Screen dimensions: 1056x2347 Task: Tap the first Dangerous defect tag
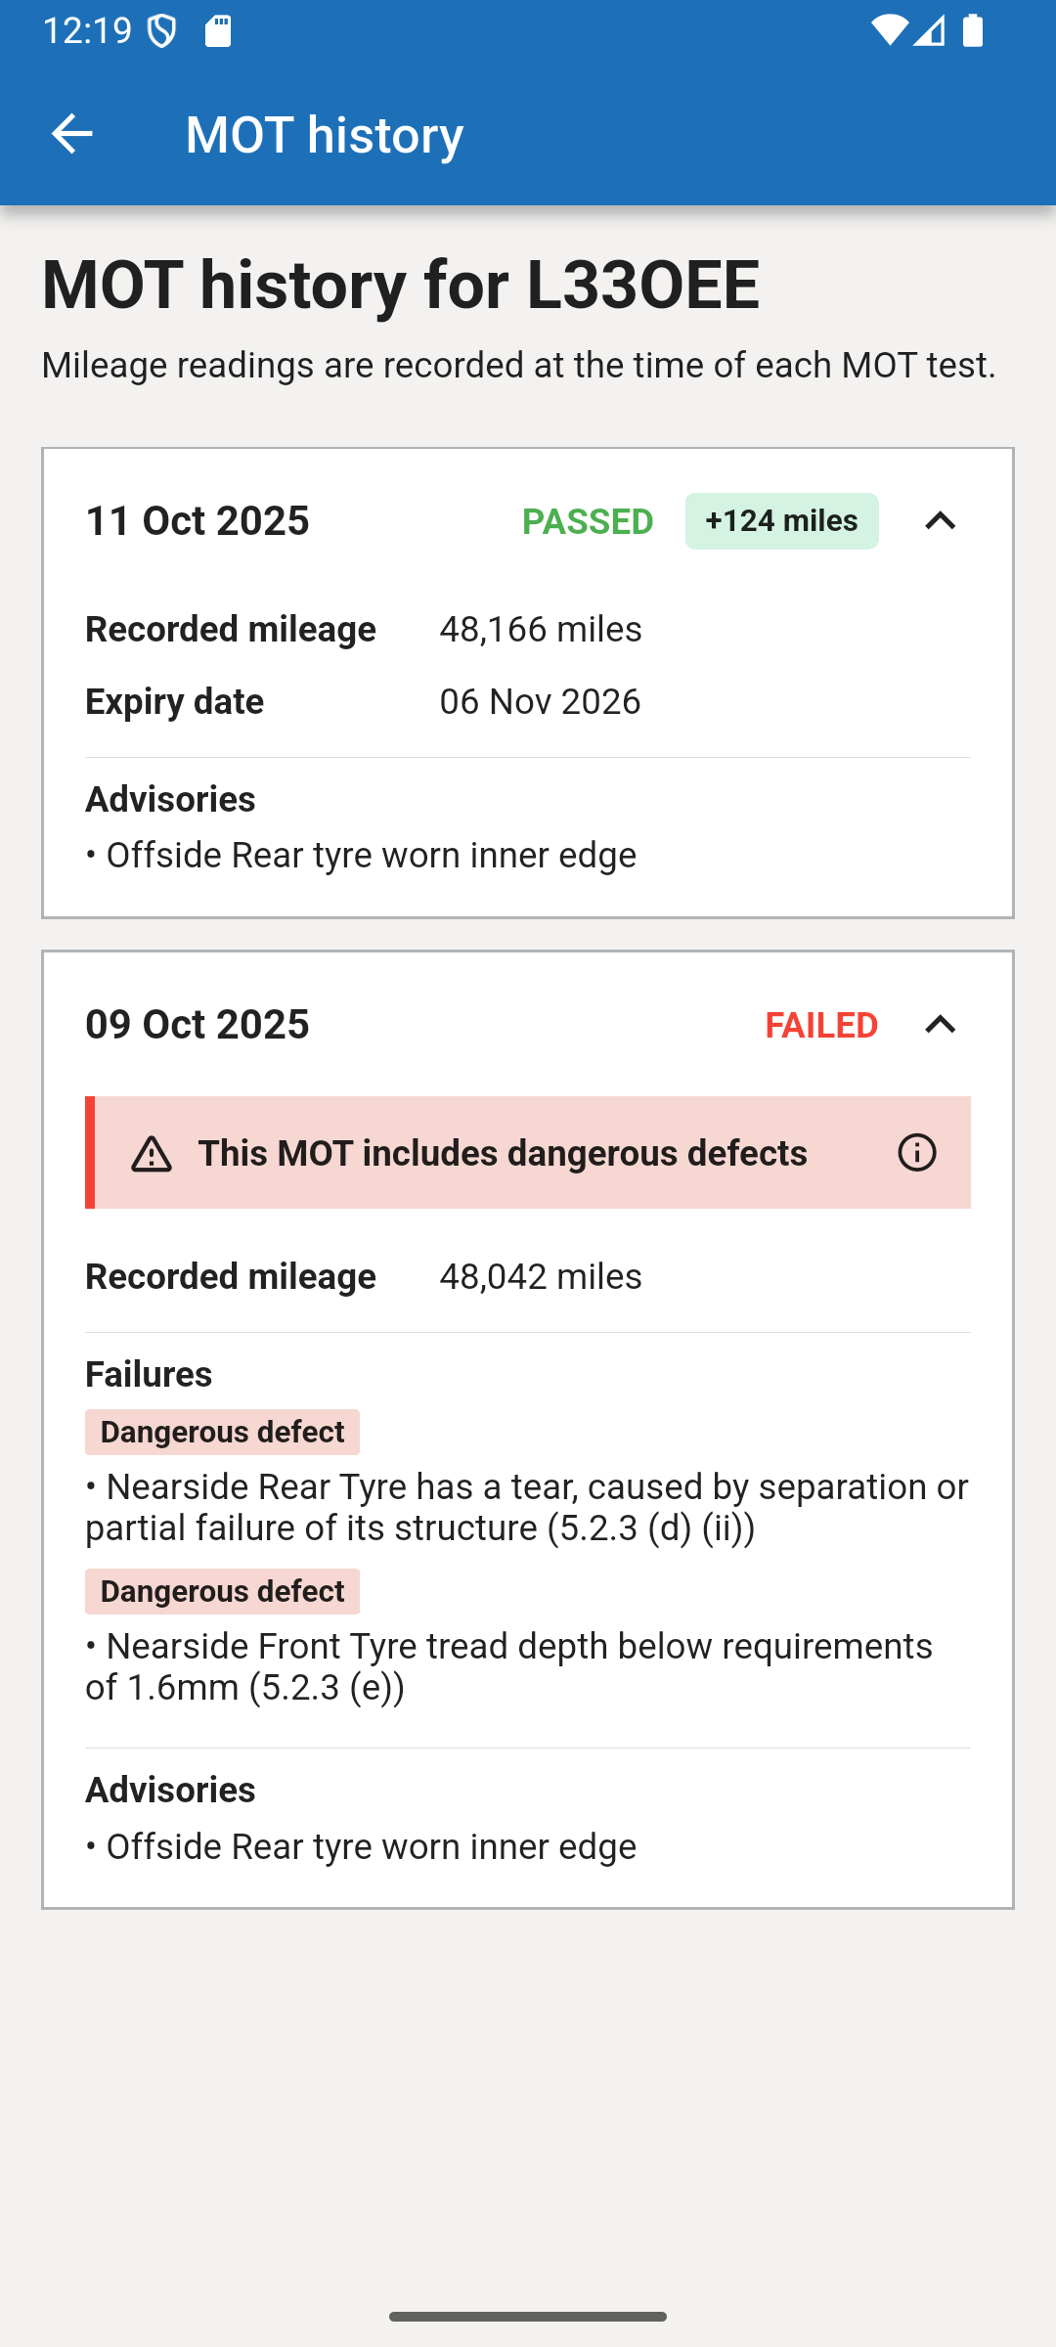click(x=222, y=1432)
